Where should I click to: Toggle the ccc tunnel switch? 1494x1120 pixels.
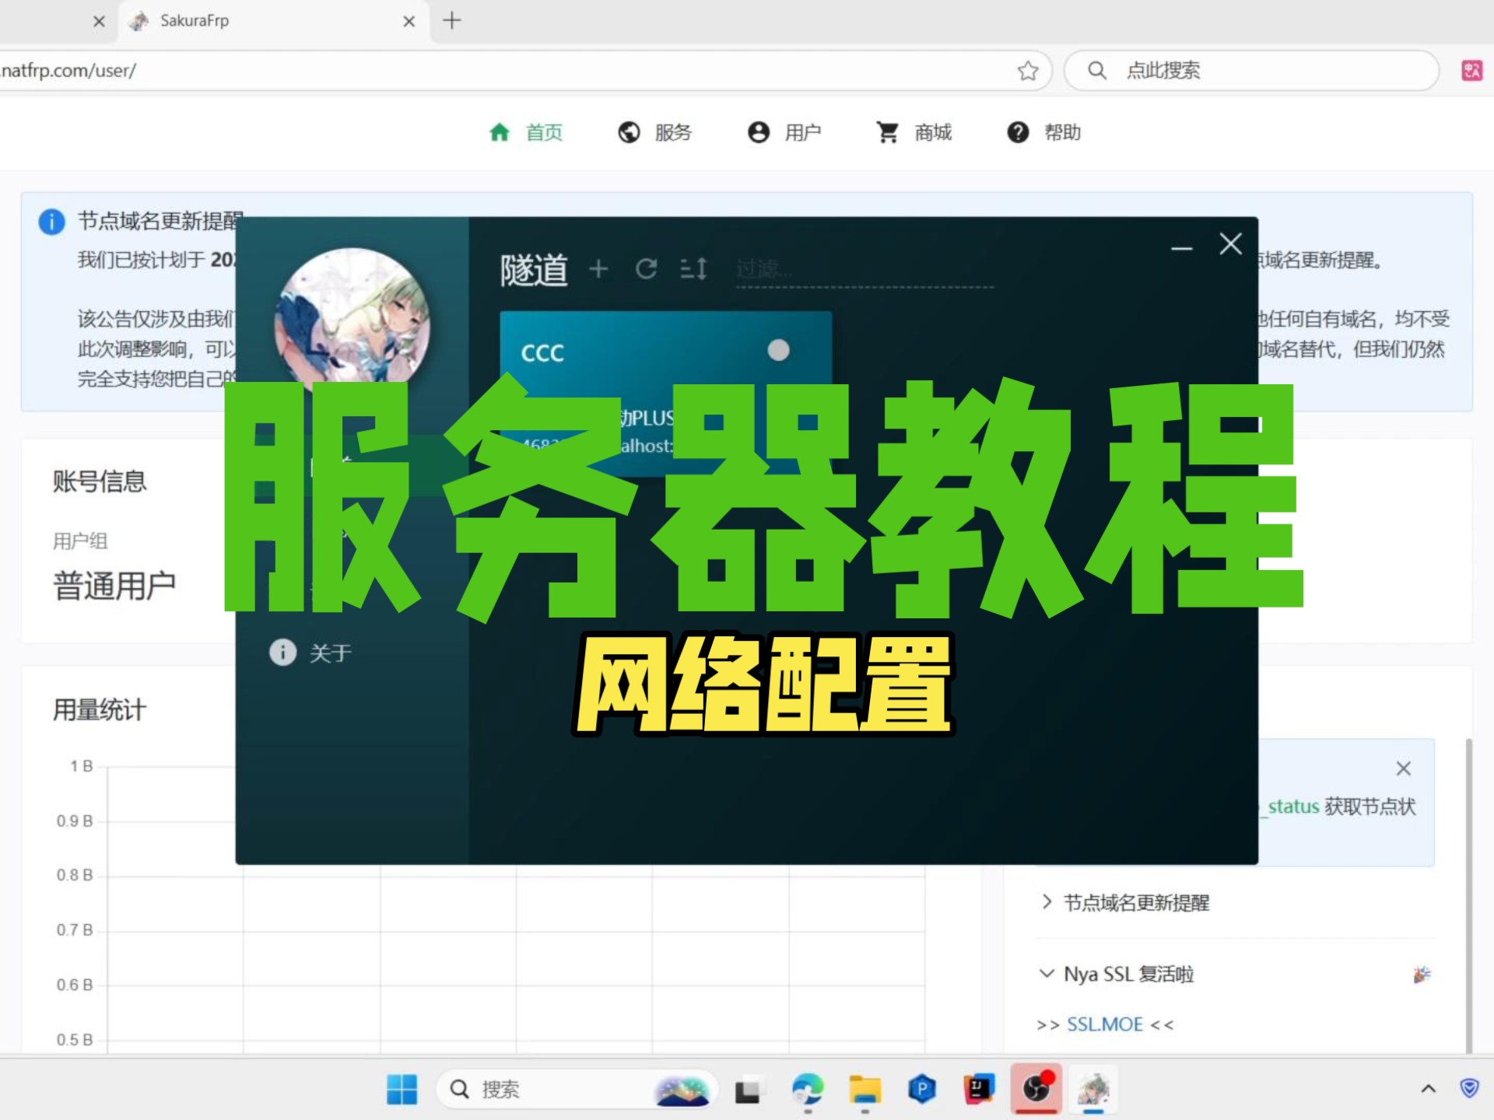tap(778, 351)
